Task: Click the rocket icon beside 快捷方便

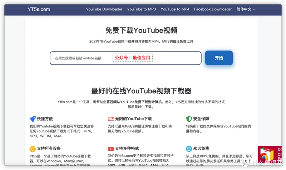Action: (x=33, y=119)
